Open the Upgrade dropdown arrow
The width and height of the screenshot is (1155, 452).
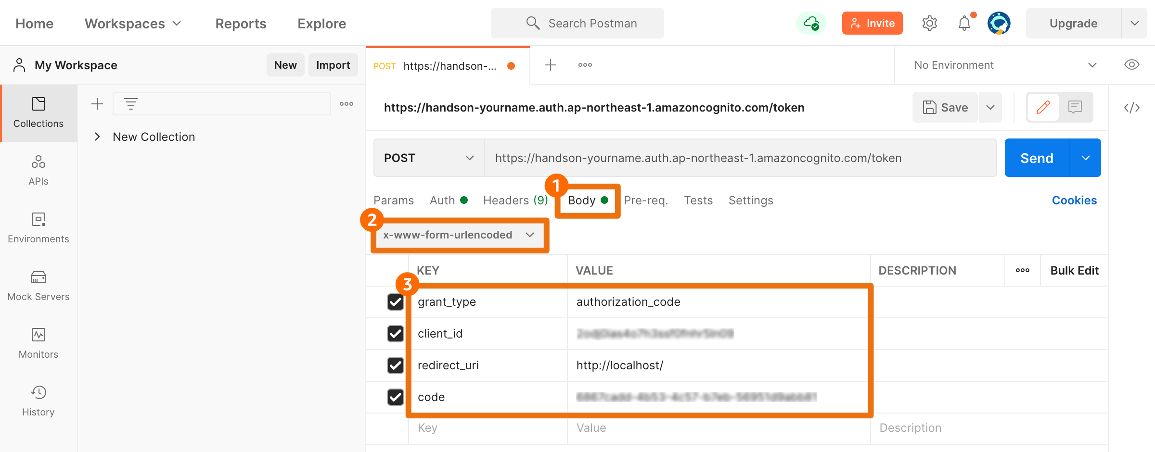(x=1135, y=23)
